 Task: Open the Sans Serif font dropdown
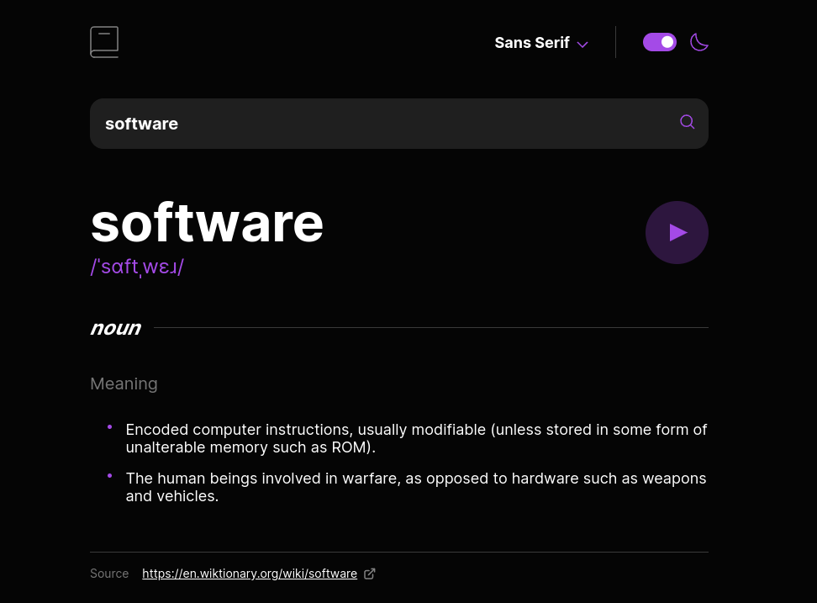point(541,43)
